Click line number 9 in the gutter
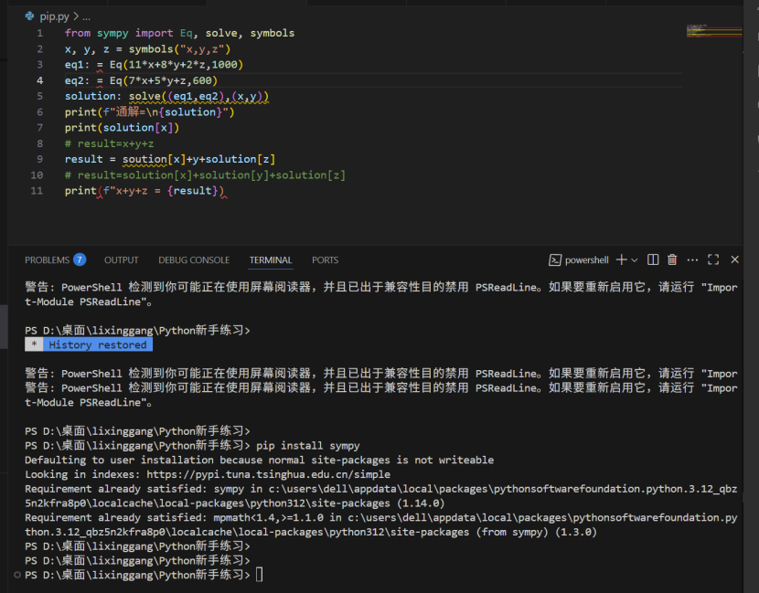759x593 pixels. [39, 159]
